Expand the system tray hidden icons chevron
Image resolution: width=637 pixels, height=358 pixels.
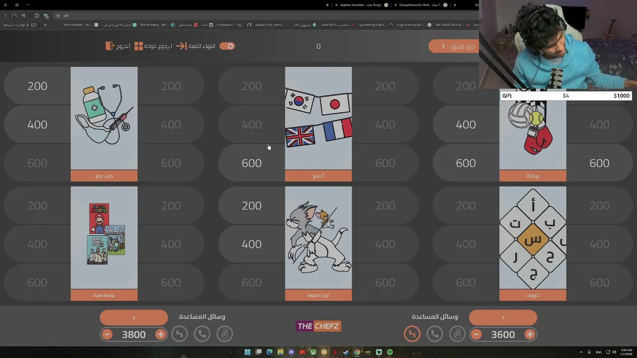(x=581, y=352)
